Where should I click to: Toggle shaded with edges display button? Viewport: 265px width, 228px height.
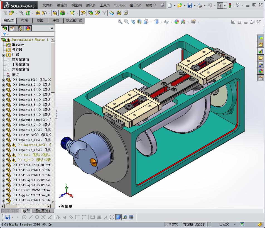(x=118, y=217)
